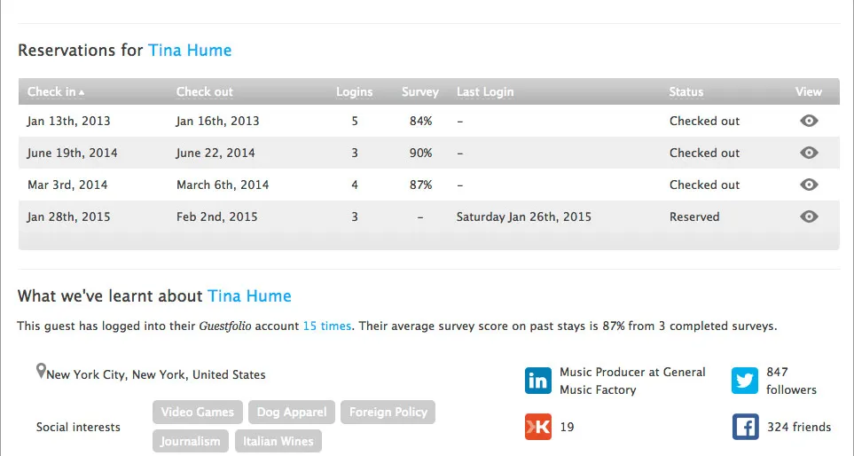This screenshot has height=456, width=854.
Task: Click Tina Hume link in learnt section
Action: pyautogui.click(x=249, y=295)
